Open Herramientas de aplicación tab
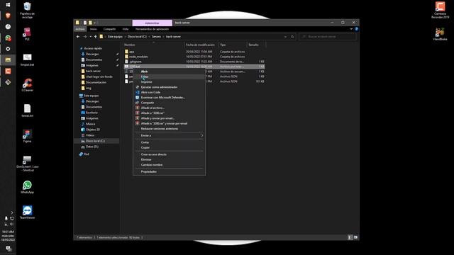 152,29
